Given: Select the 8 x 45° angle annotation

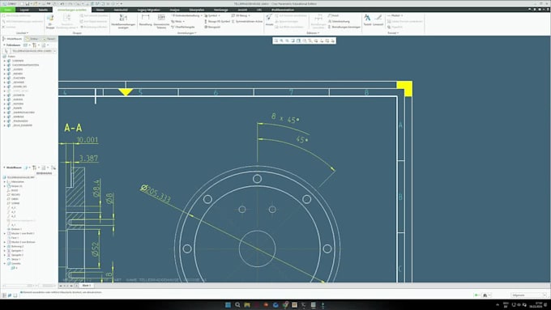Looking at the screenshot, I should click(x=285, y=118).
